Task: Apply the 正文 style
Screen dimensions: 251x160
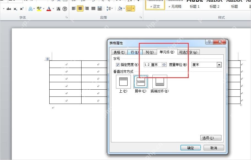Action: pos(155,5)
